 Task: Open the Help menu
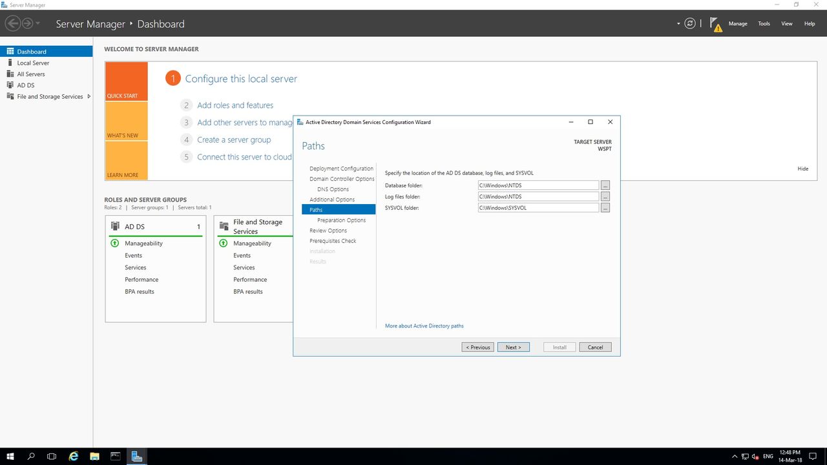(x=810, y=24)
